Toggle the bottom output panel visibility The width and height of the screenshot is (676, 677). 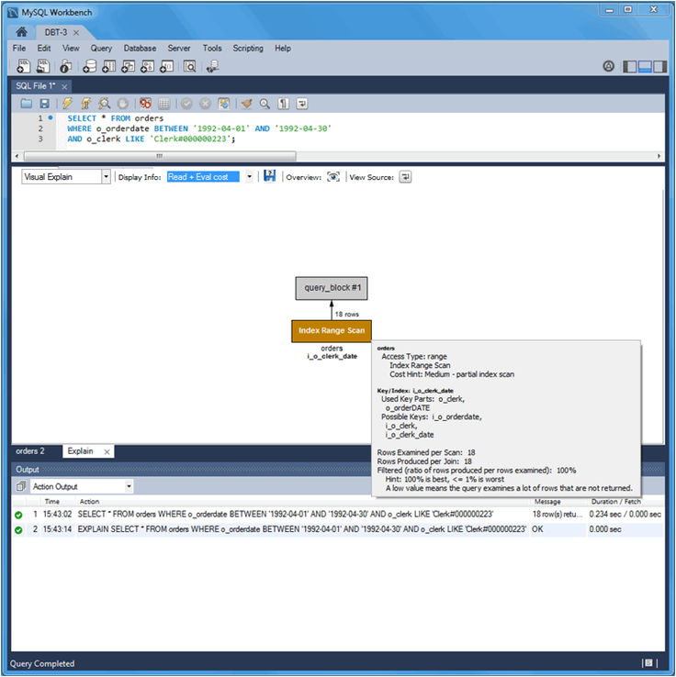646,66
